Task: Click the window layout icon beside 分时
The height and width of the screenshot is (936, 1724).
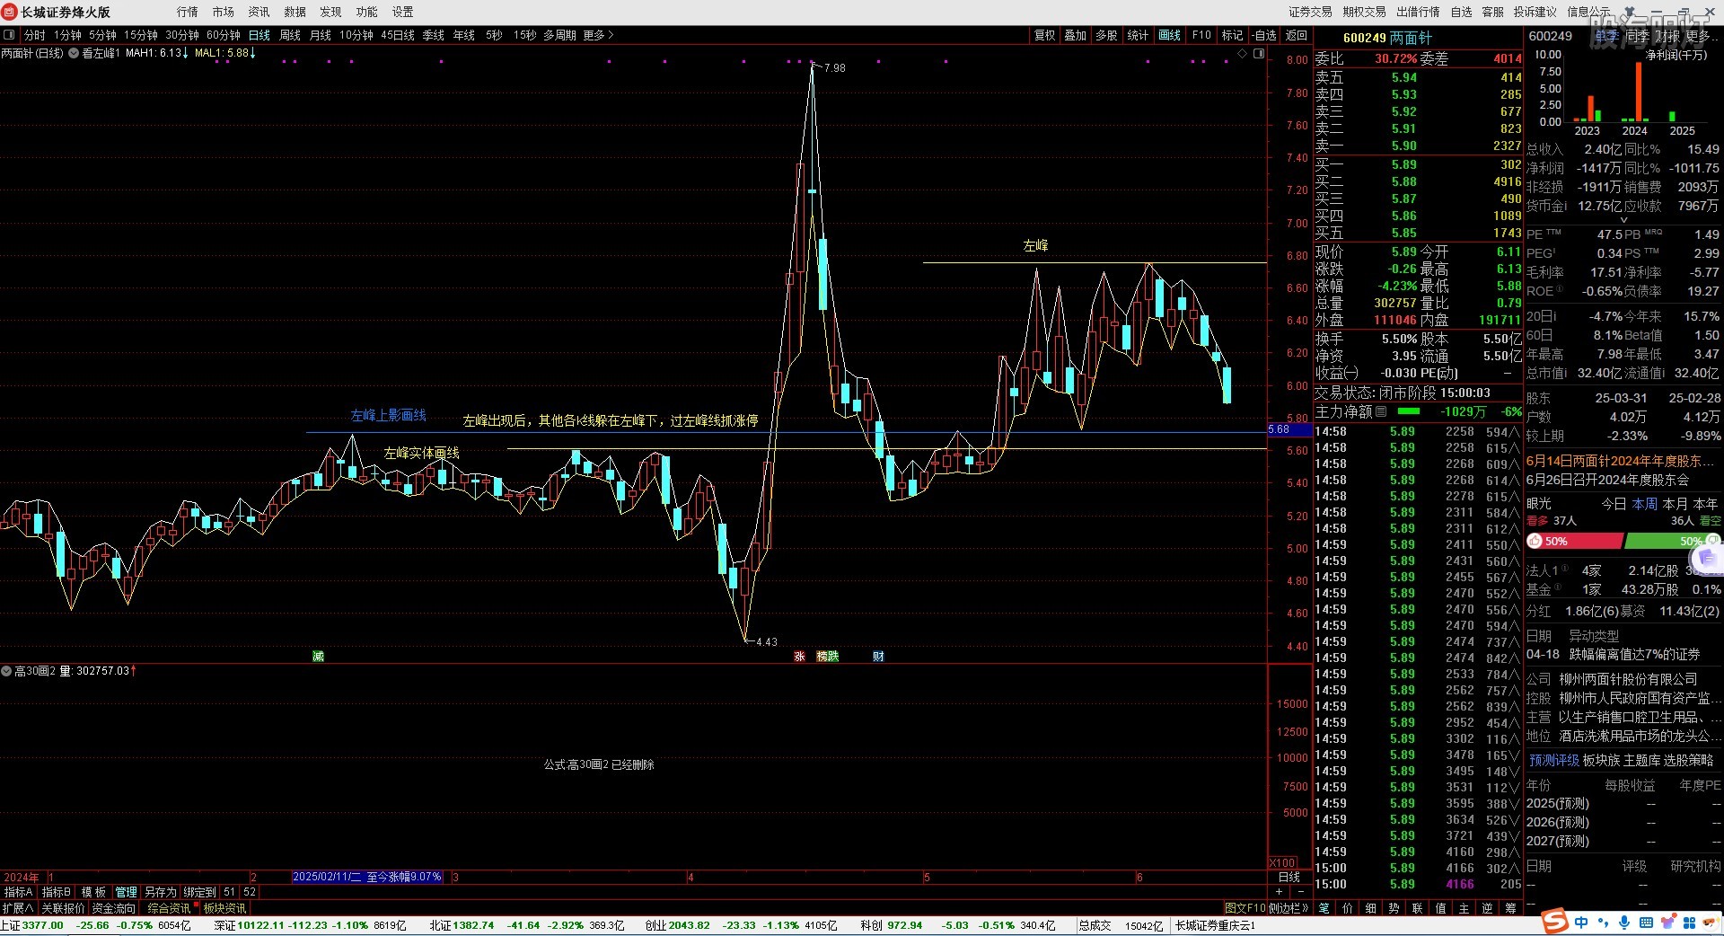Action: coord(9,35)
